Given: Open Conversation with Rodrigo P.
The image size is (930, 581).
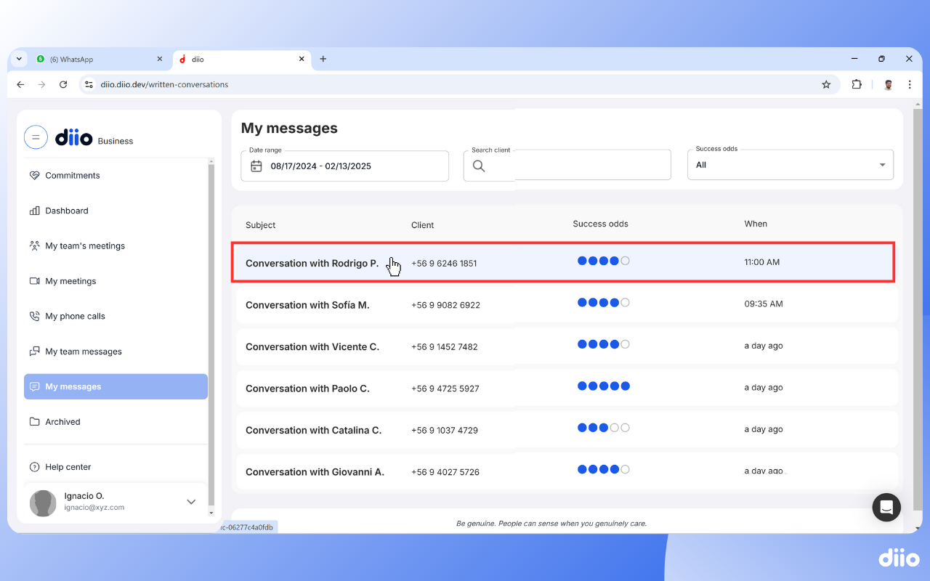Looking at the screenshot, I should 563,262.
